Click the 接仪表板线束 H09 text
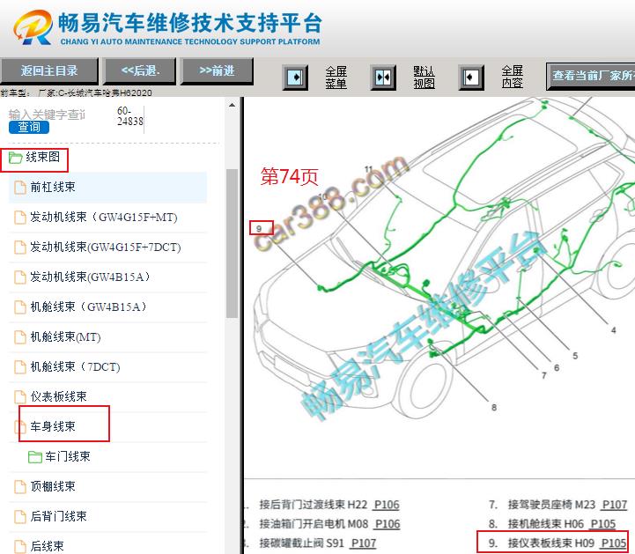The image size is (635, 554). pos(551,543)
